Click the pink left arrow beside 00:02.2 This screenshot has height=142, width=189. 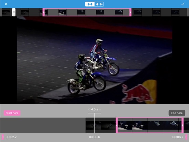tap(3, 137)
